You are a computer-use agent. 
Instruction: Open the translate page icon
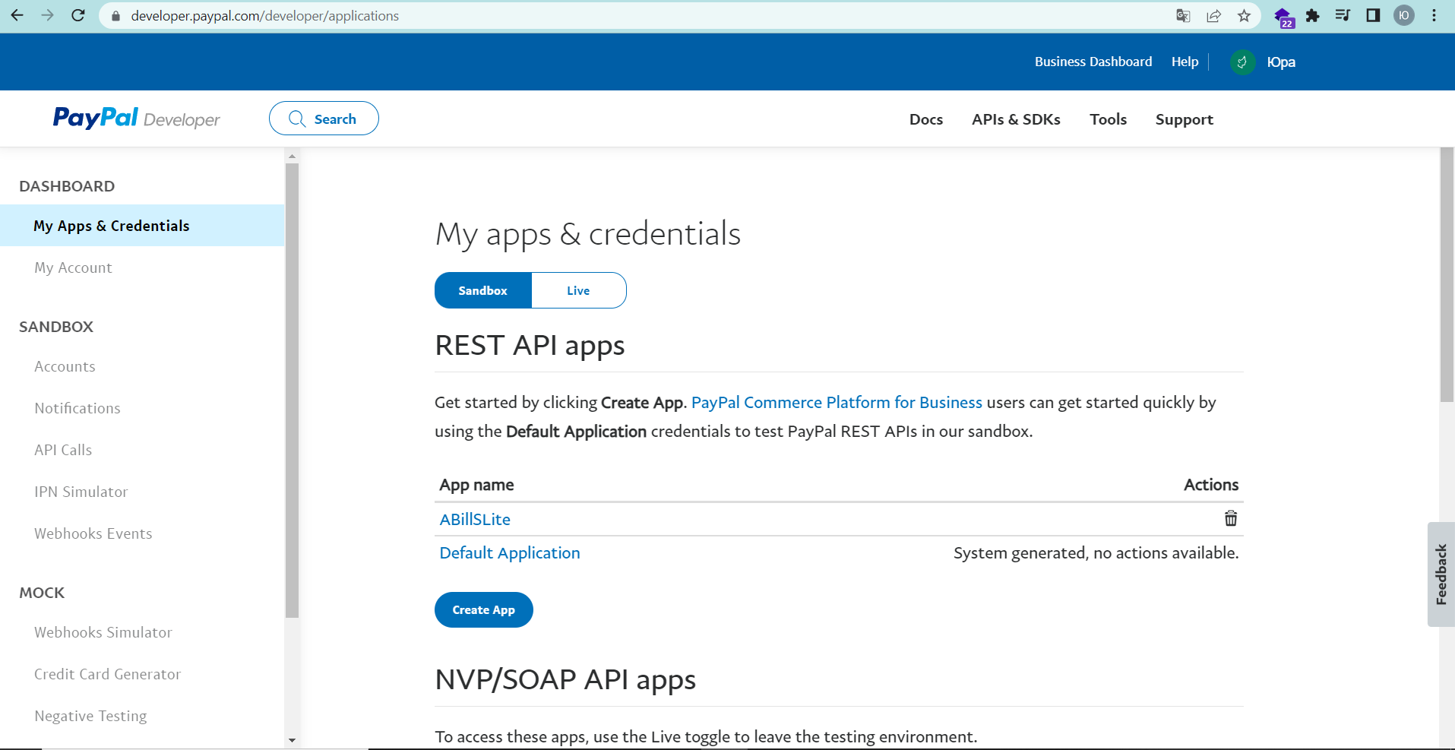click(x=1183, y=16)
